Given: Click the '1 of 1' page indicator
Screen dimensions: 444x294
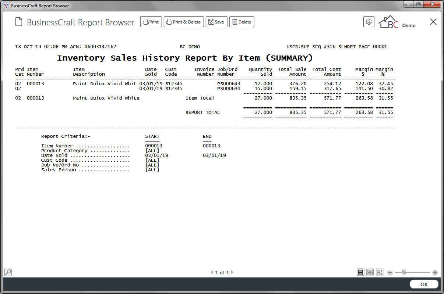Looking at the screenshot, I should tap(222, 273).
